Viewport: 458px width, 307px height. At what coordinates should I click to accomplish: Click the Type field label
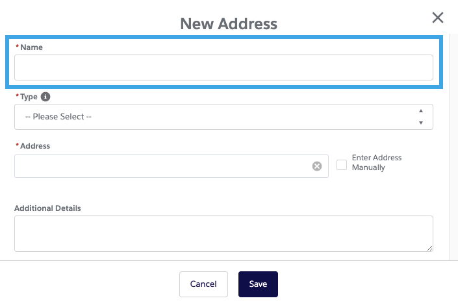(x=29, y=96)
